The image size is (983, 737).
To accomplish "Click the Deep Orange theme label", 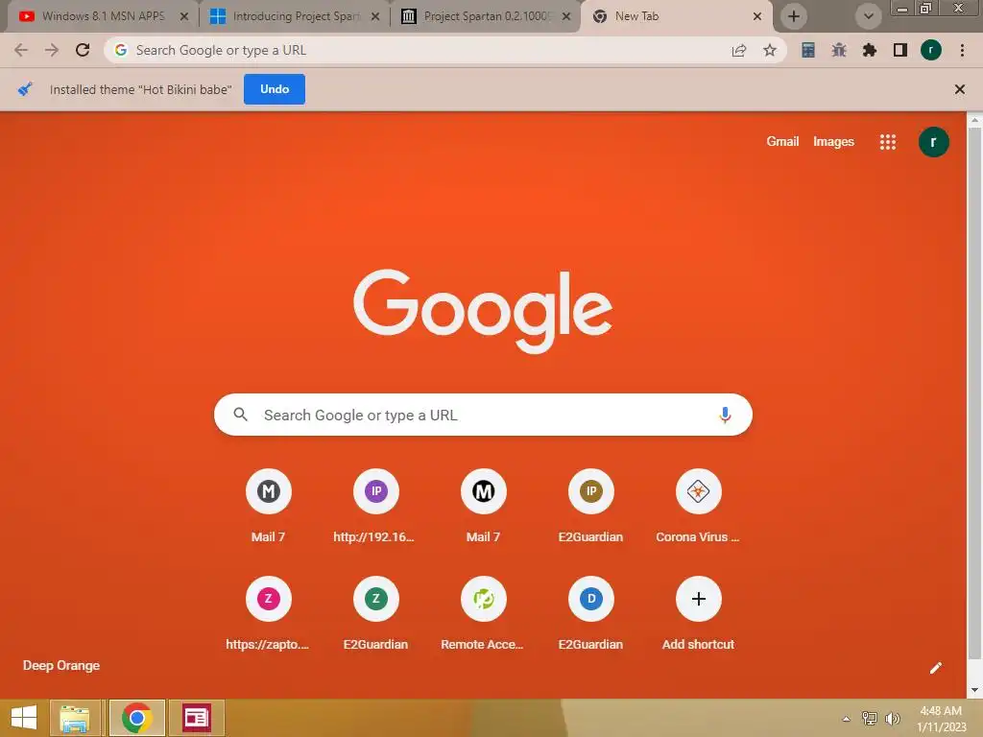I will (x=61, y=666).
